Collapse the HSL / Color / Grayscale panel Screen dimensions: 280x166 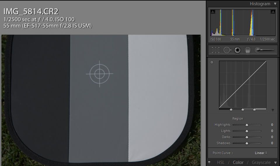click(275, 163)
